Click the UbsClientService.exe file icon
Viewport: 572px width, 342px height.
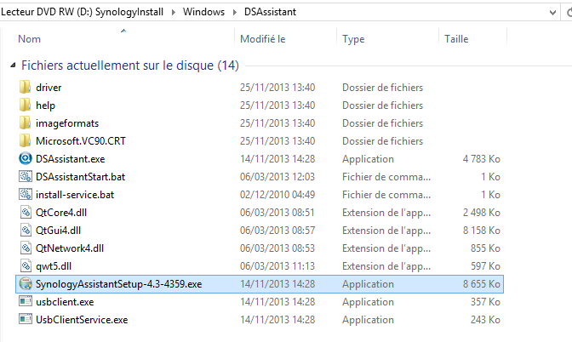click(x=26, y=319)
